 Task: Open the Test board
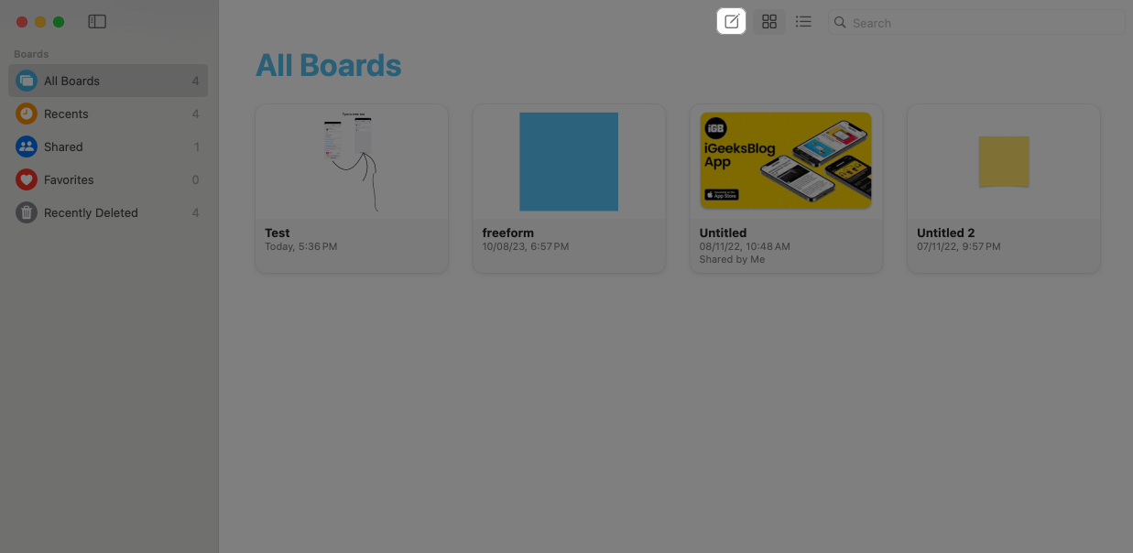tap(351, 161)
